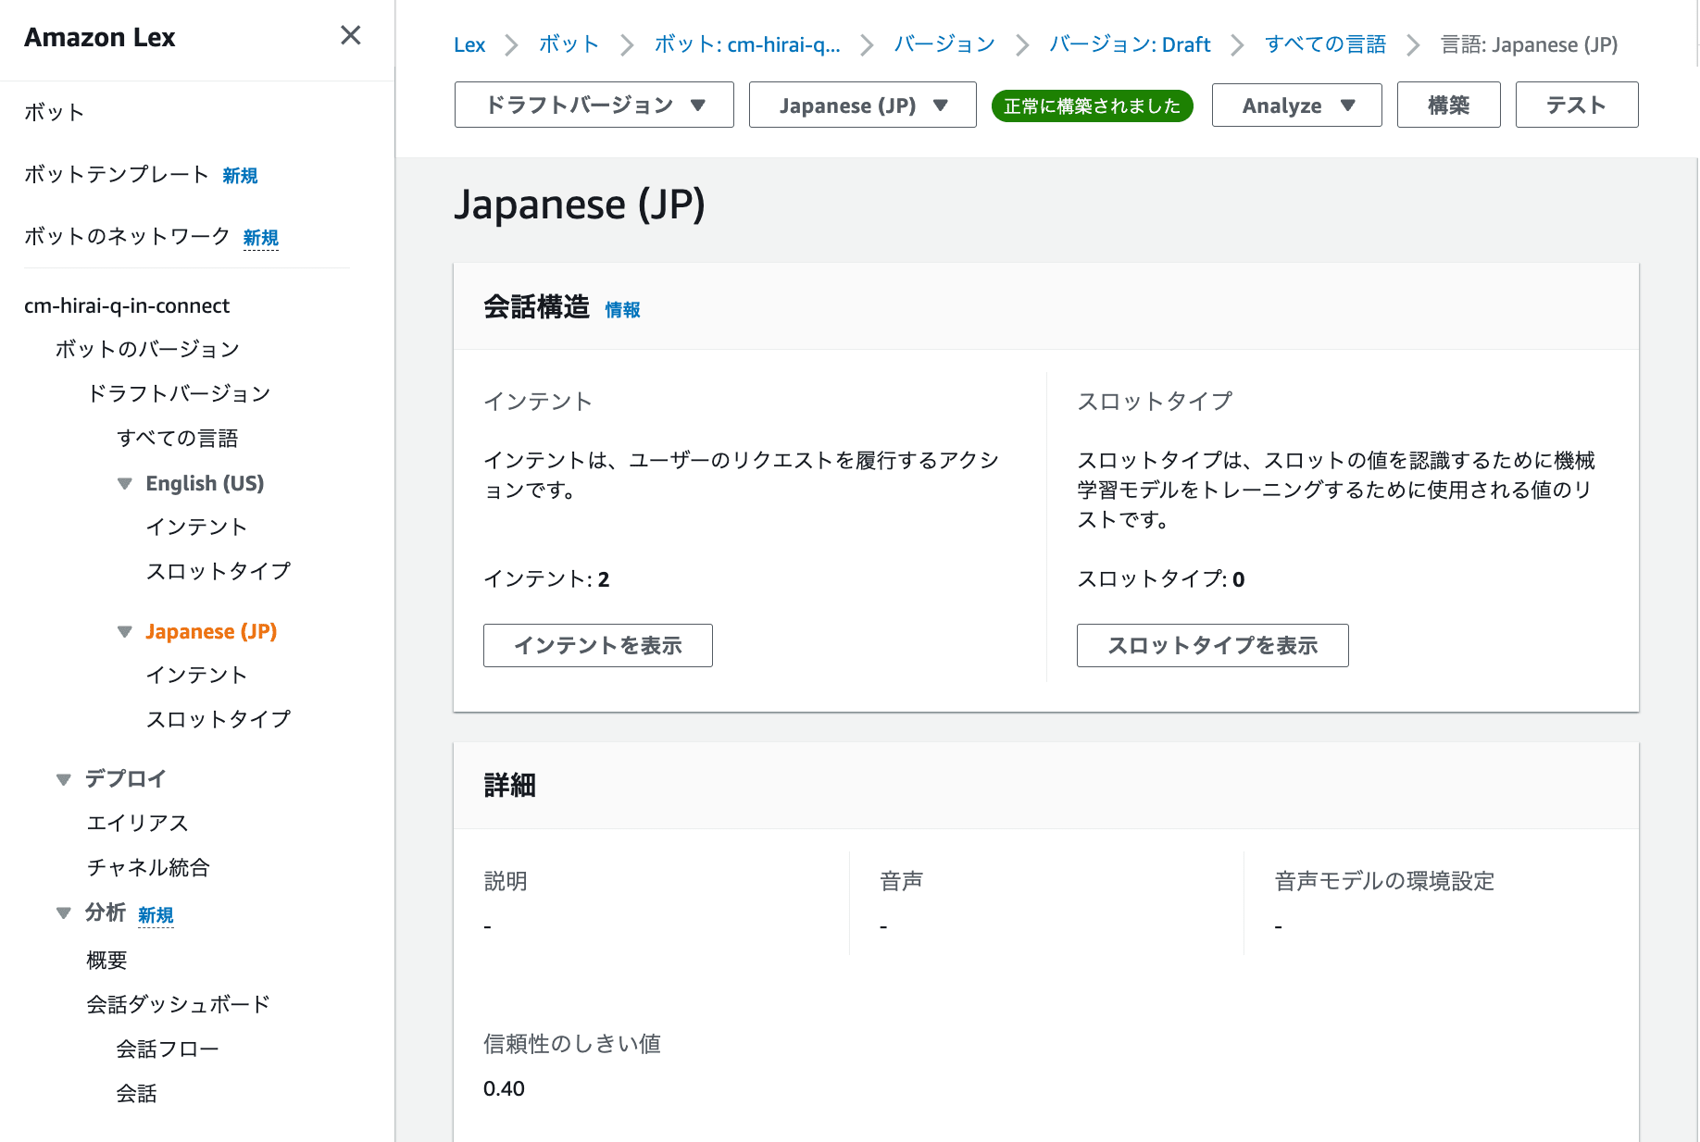Open the Analyze dropdown menu

(x=1296, y=105)
